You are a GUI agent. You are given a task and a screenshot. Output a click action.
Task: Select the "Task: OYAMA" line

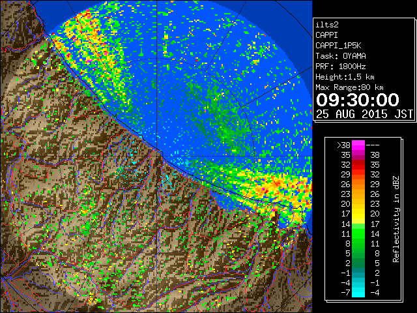coord(341,56)
